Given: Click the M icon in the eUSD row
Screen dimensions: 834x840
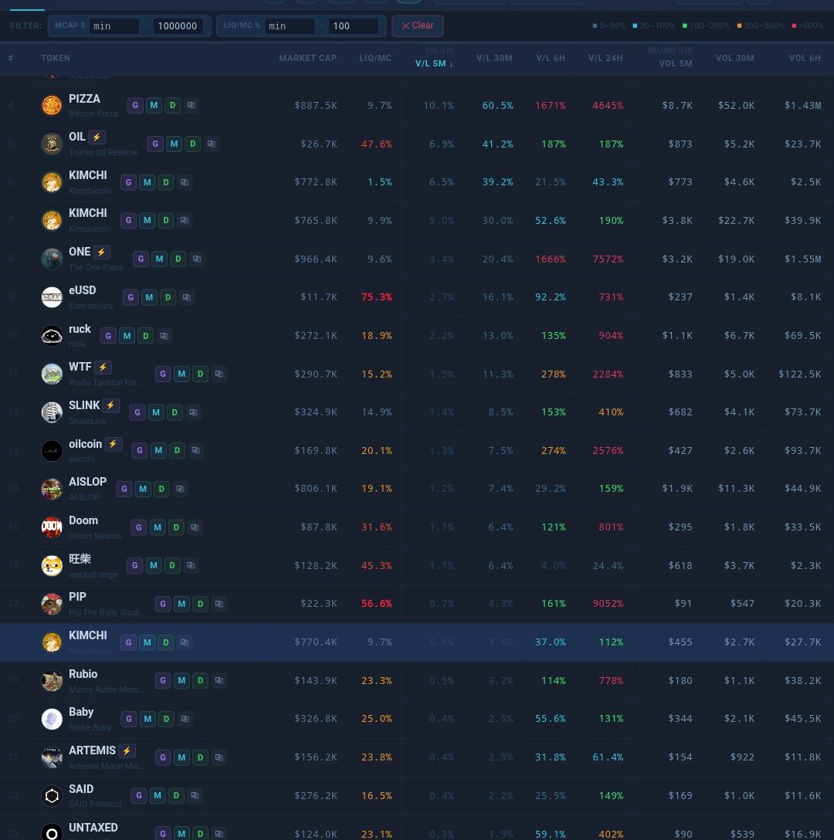Looking at the screenshot, I should [149, 297].
